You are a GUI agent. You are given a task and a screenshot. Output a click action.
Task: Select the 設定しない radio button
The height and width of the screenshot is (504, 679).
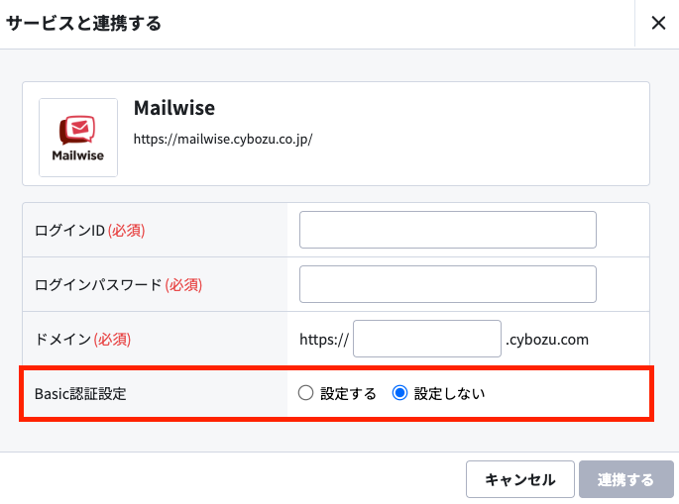point(399,393)
